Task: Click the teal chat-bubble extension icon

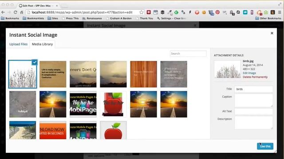Action: click(x=245, y=12)
